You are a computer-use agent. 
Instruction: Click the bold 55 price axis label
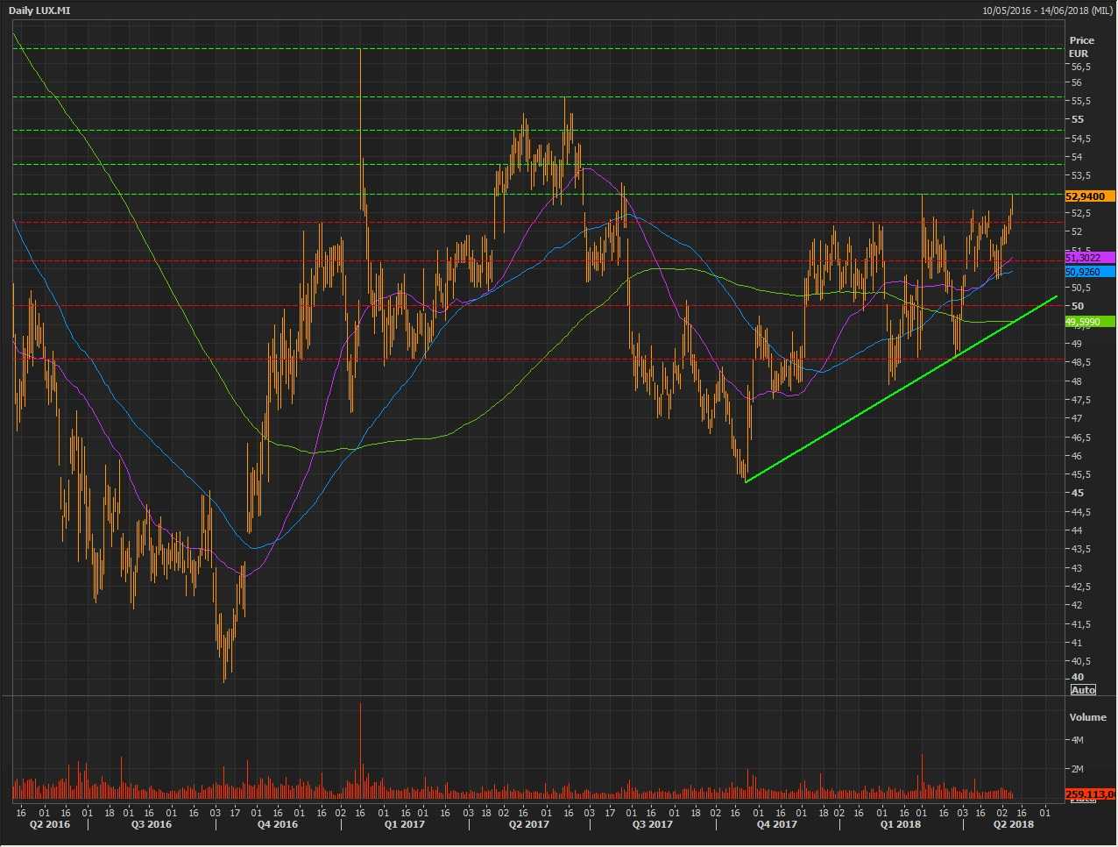[x=1077, y=119]
